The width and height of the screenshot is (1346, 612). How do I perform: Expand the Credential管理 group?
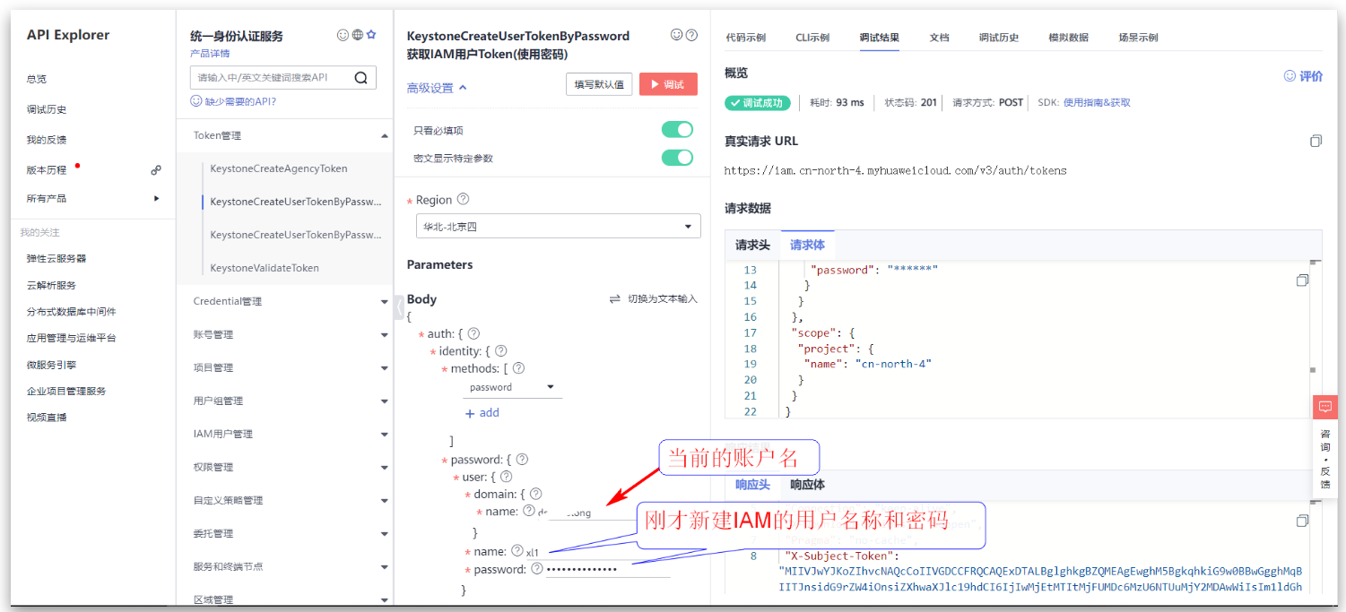[385, 302]
